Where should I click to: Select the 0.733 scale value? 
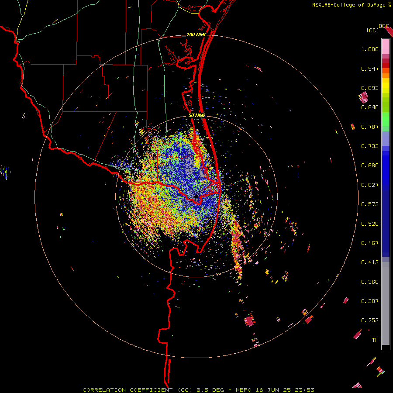[x=370, y=146]
